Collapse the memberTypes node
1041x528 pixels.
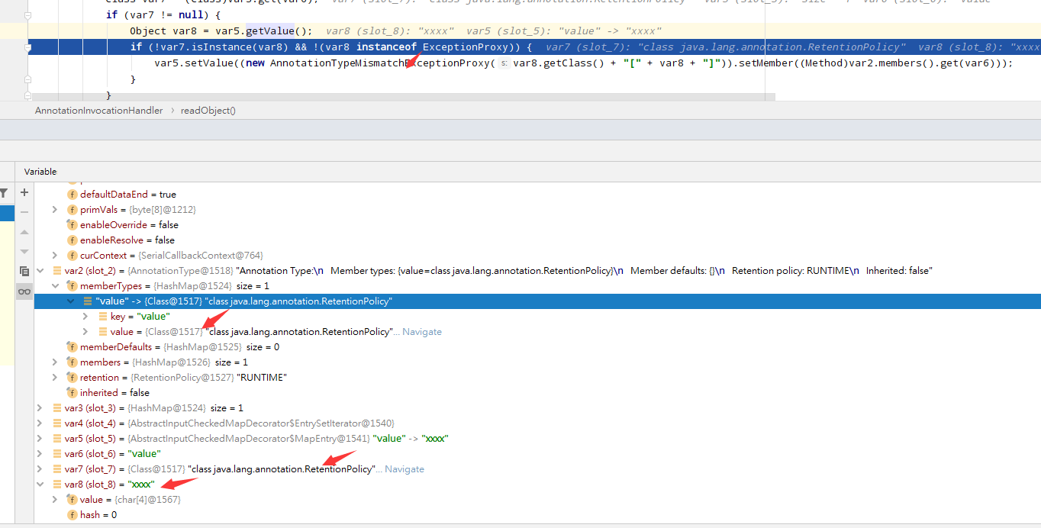coord(54,286)
